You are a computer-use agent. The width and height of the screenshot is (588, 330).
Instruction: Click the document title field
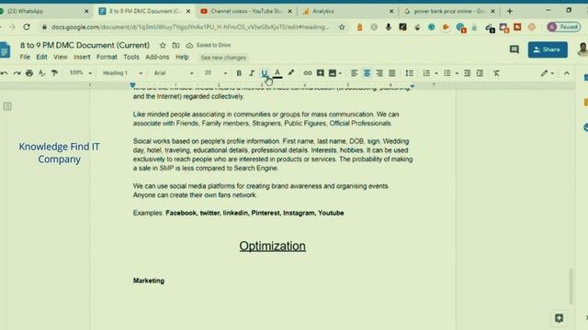point(85,45)
